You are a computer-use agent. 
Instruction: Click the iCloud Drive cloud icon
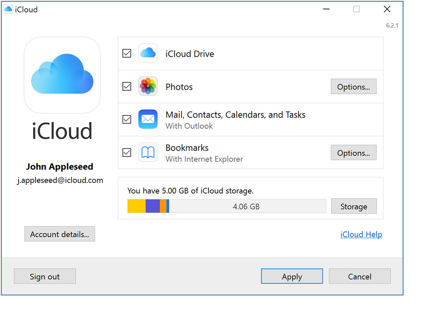(148, 53)
